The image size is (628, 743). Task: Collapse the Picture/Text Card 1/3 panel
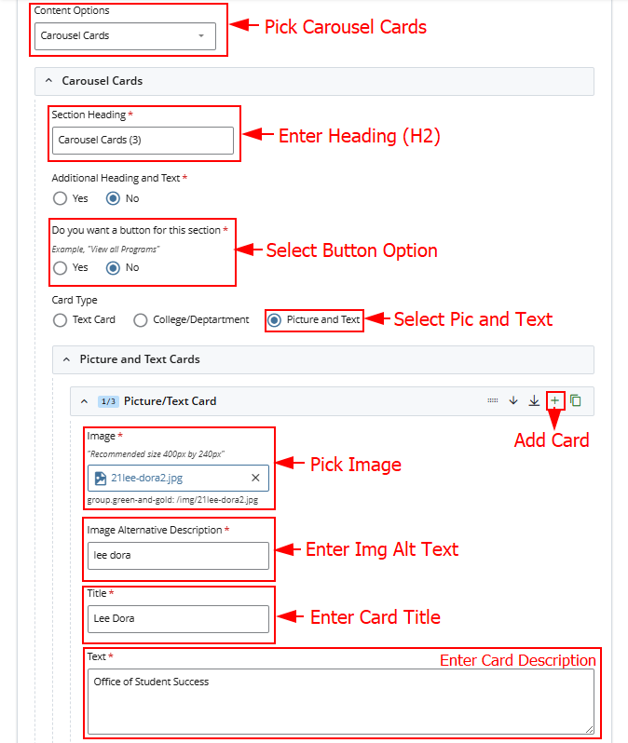click(84, 401)
